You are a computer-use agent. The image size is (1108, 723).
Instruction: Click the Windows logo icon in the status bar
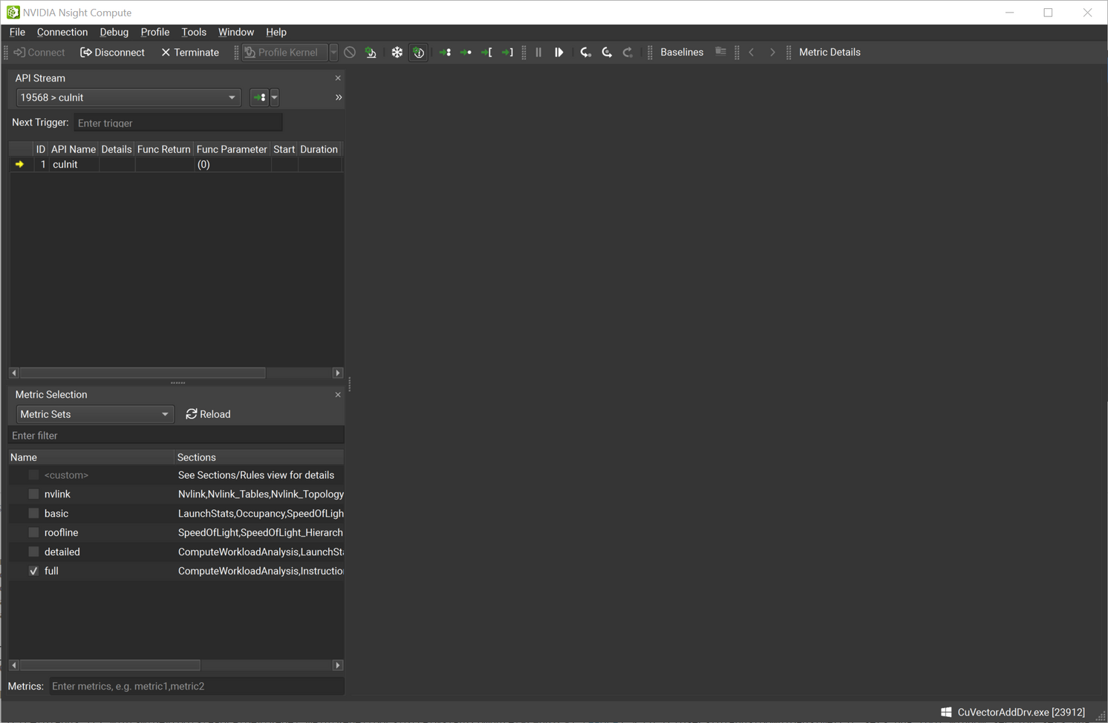pyautogui.click(x=946, y=712)
